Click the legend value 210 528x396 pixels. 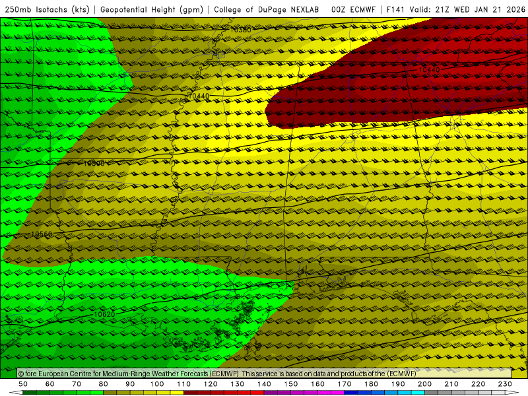(x=451, y=384)
